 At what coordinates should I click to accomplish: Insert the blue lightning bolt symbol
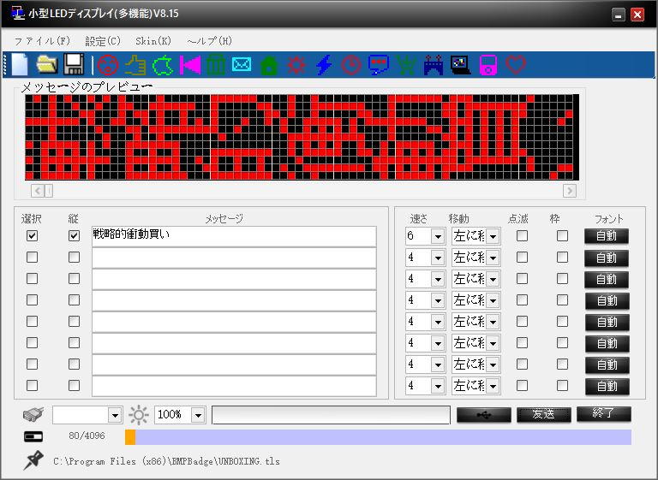pos(324,65)
